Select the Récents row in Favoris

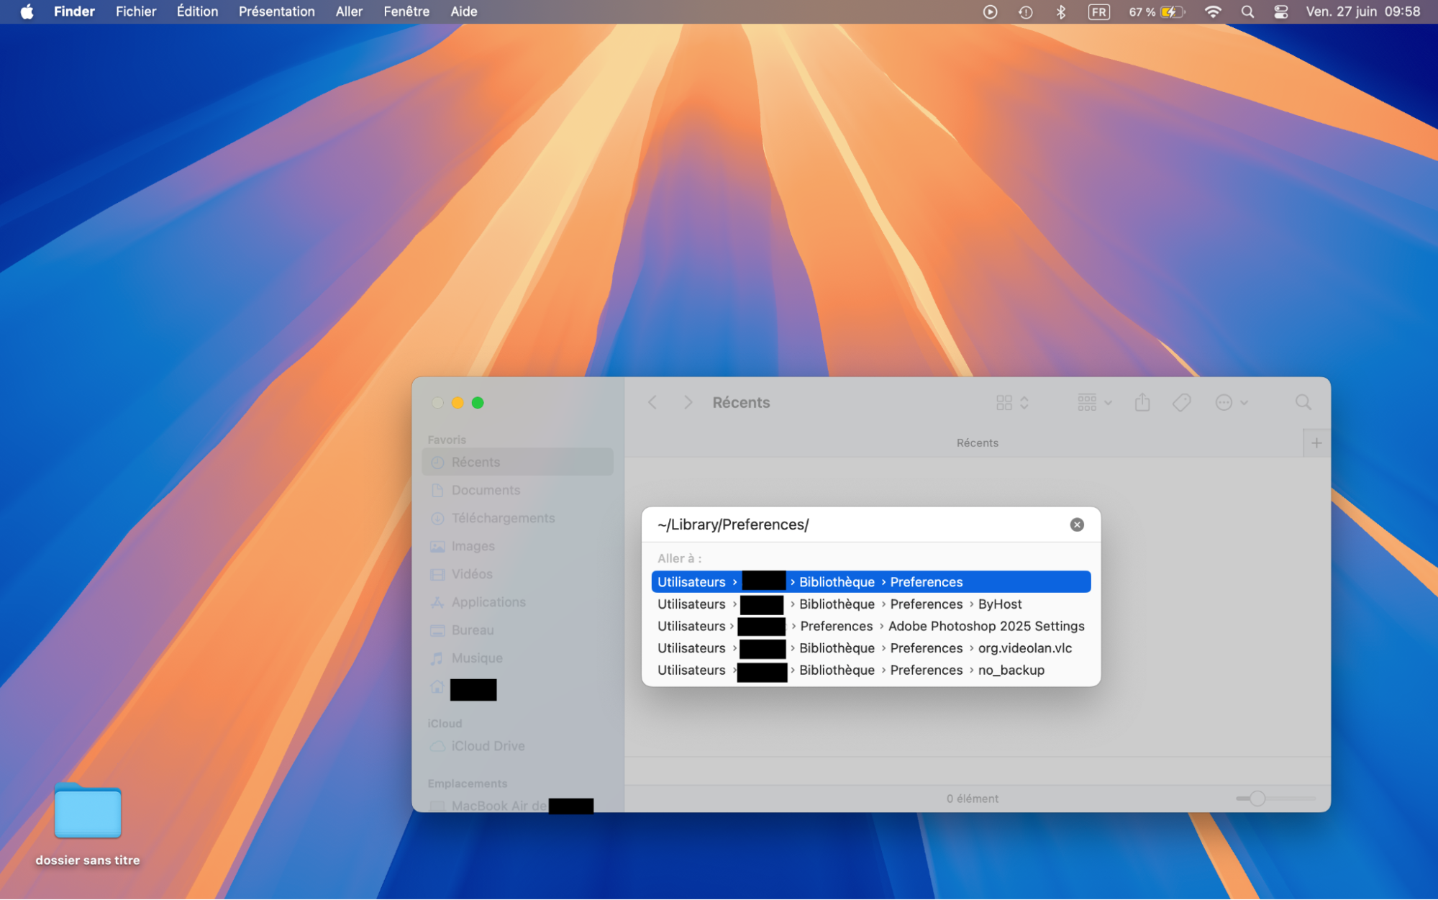click(476, 462)
